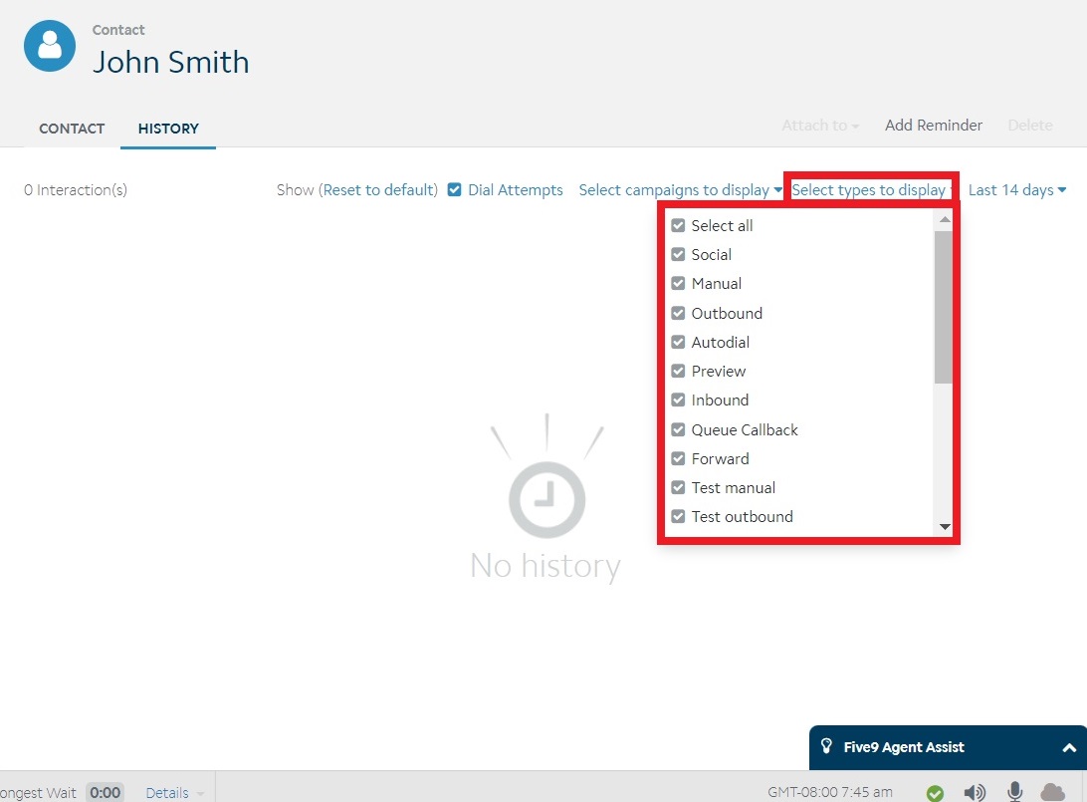Image resolution: width=1087 pixels, height=802 pixels.
Task: Click the types list scroll down arrow
Action: (x=945, y=527)
